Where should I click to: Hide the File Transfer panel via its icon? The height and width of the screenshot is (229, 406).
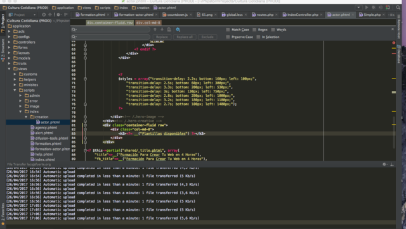[392, 164]
